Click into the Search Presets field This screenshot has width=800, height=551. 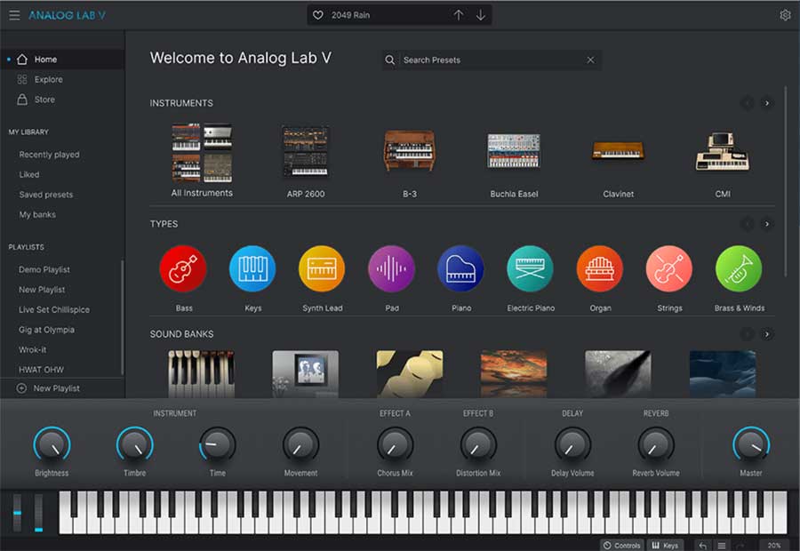click(x=492, y=60)
